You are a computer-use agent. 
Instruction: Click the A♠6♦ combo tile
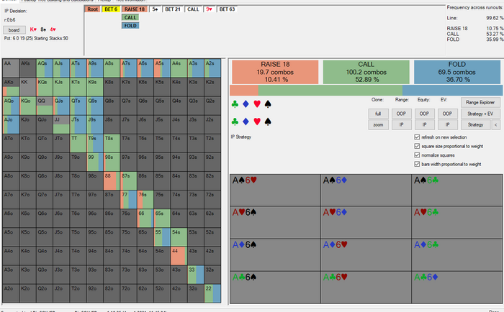coord(366,190)
